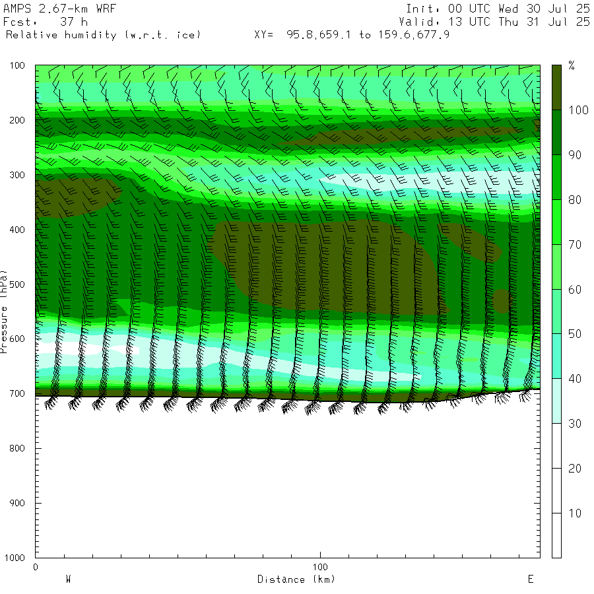Click the '1000' pressure axis label
Screen dimensions: 594x594
pos(15,558)
